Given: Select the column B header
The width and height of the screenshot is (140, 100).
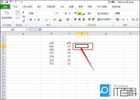Looking at the screenshot, I should pos(51,34).
